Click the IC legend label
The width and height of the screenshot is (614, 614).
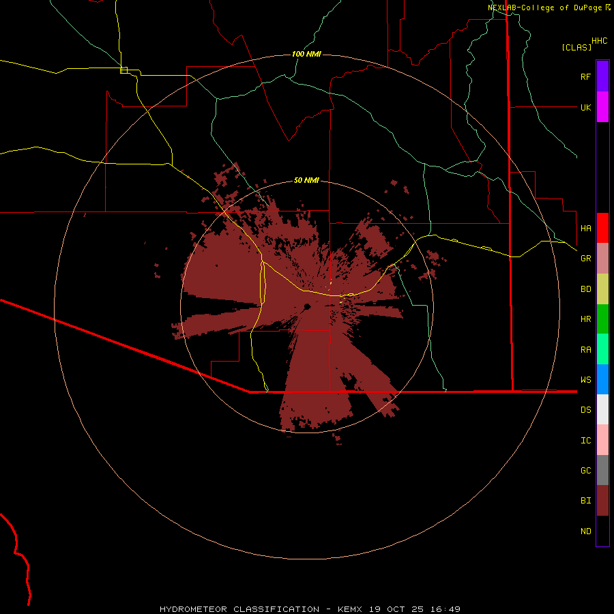point(585,441)
